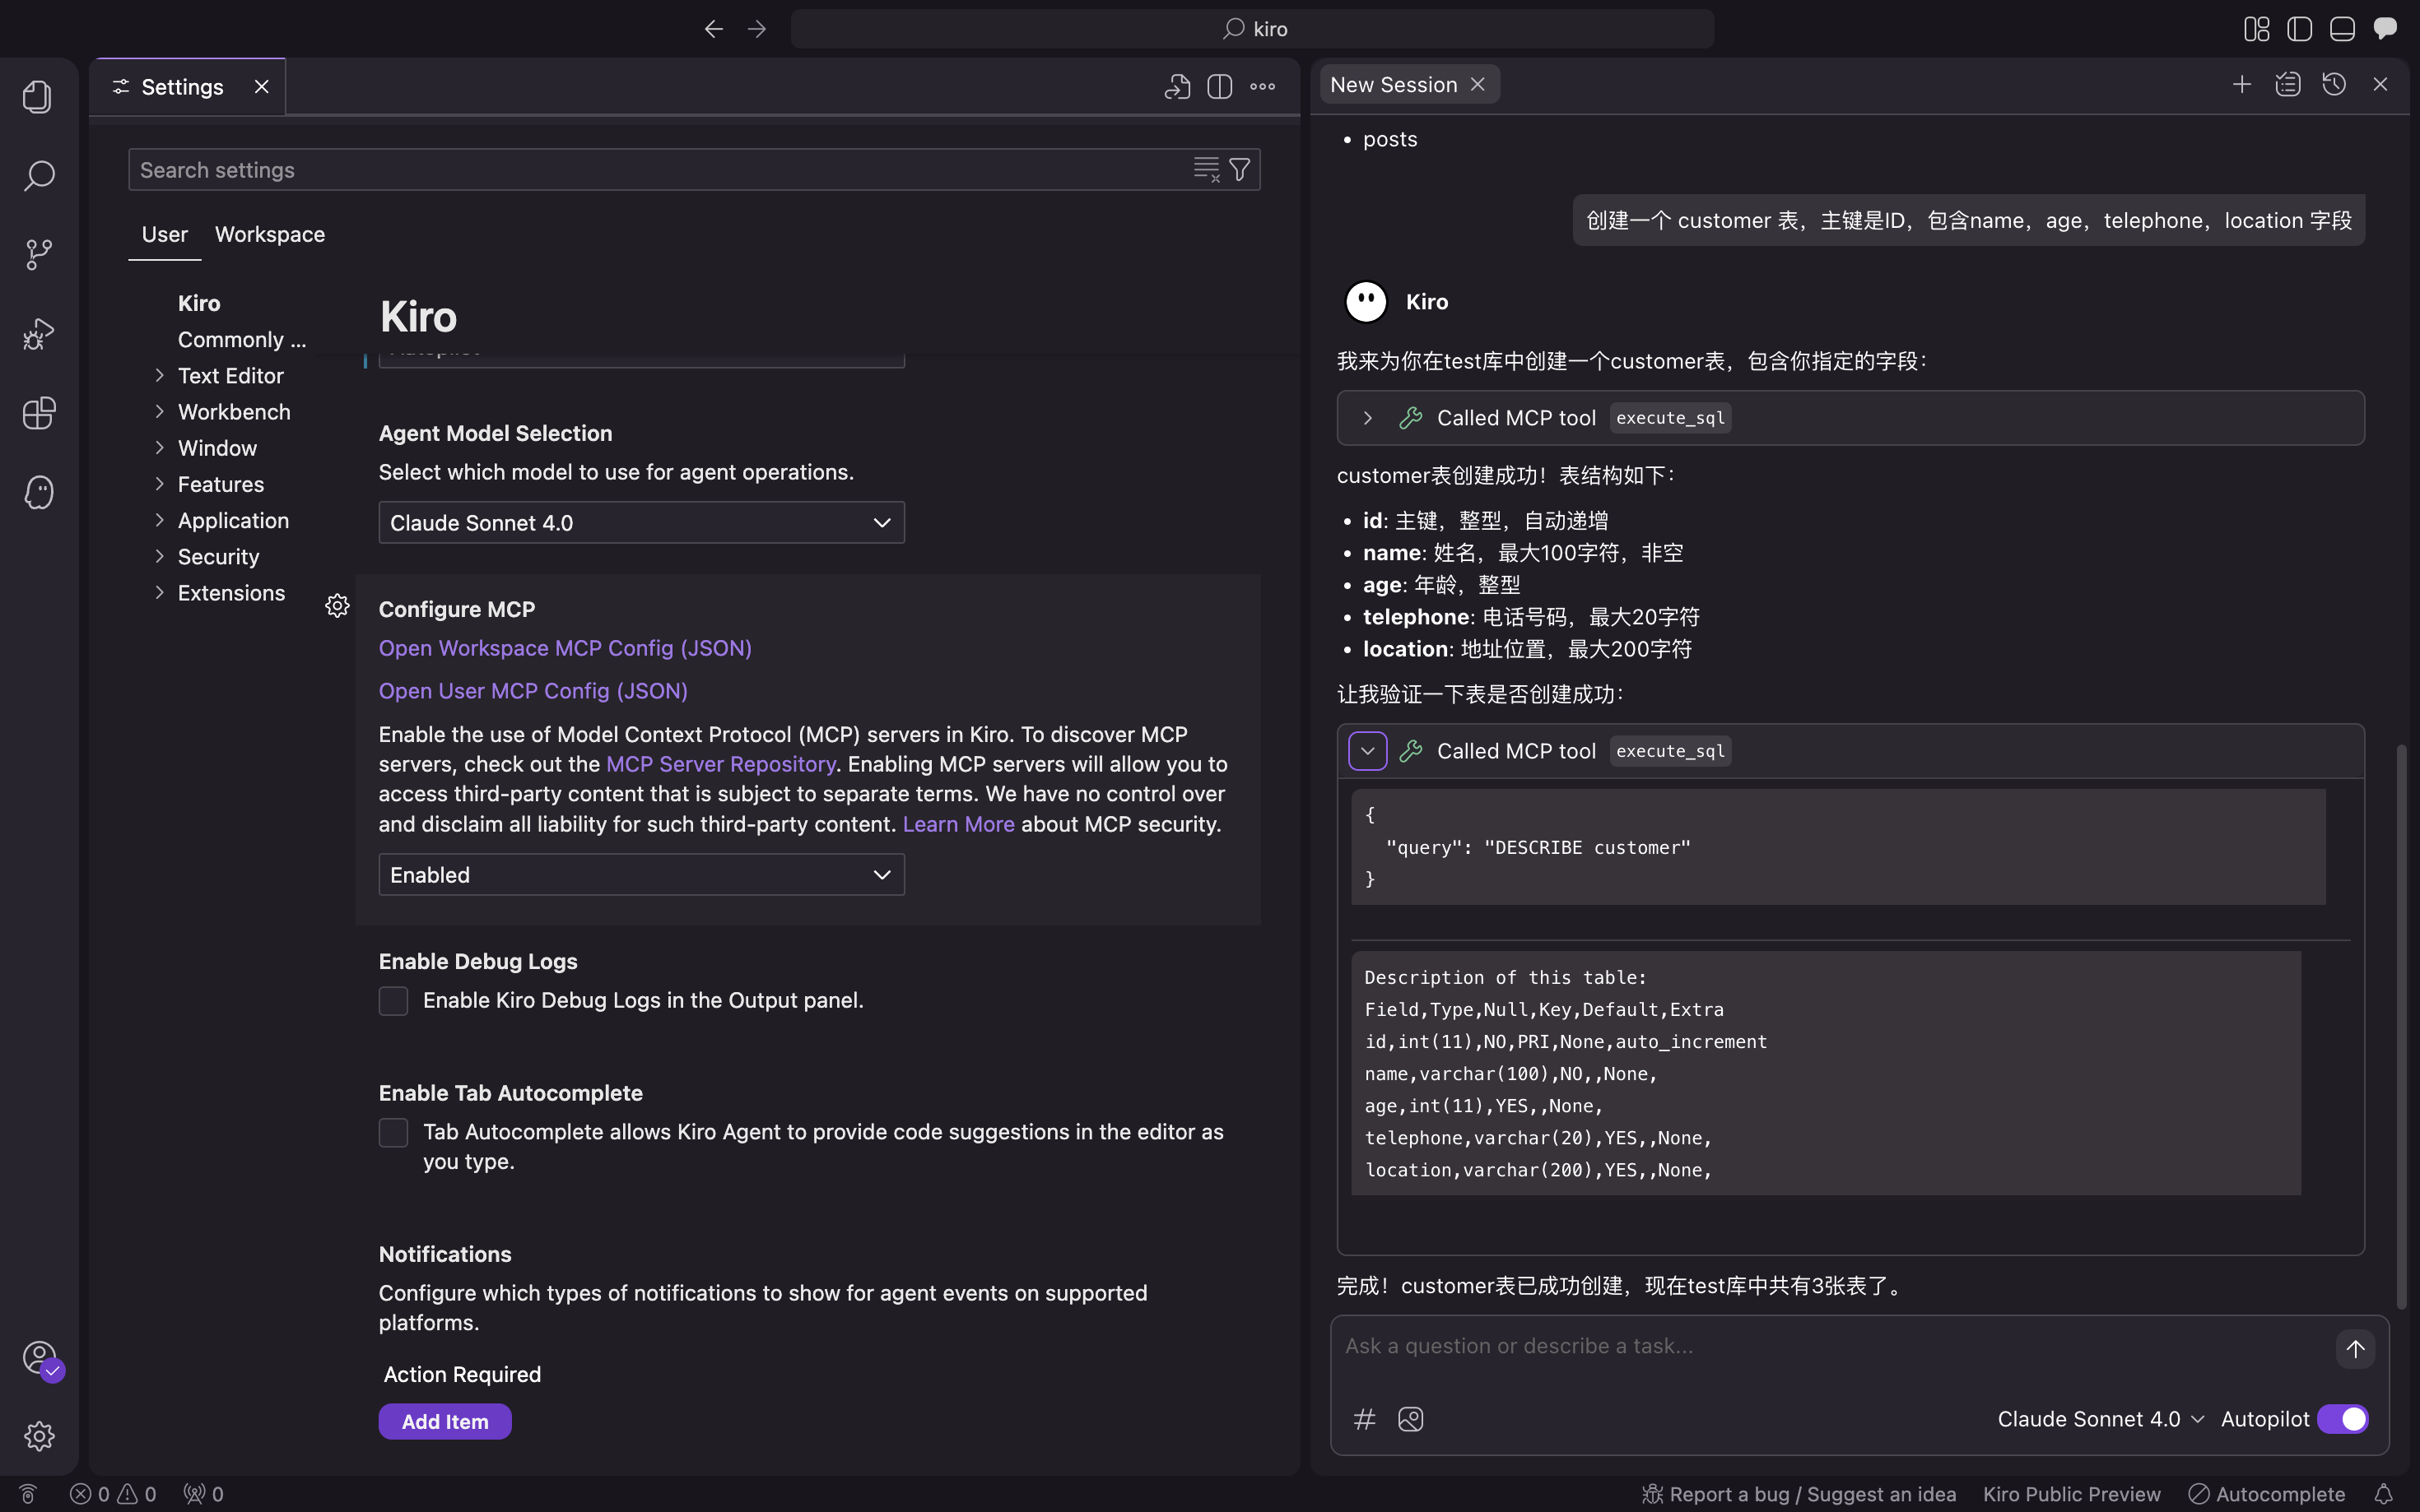Expand the first execute_sql tool call
The image size is (2420, 1512).
point(1367,418)
